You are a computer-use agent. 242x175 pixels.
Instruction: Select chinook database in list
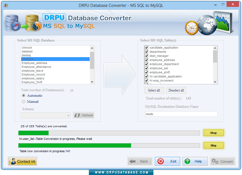coord(55,48)
